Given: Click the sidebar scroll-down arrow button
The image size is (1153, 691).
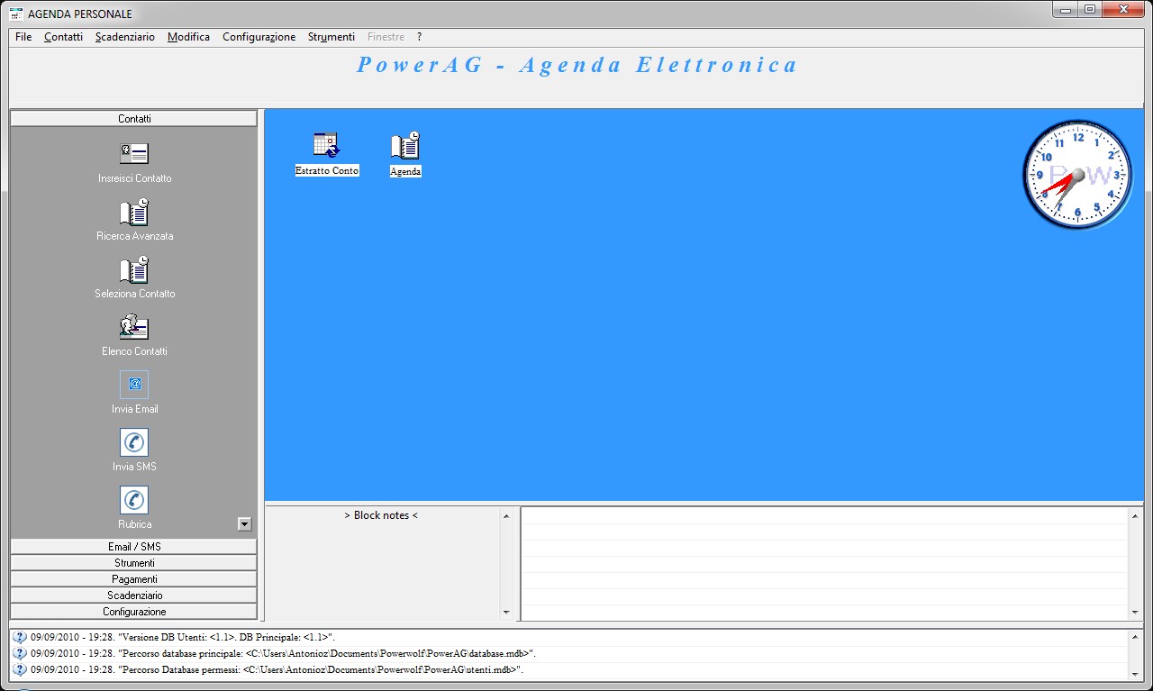Looking at the screenshot, I should click(244, 523).
